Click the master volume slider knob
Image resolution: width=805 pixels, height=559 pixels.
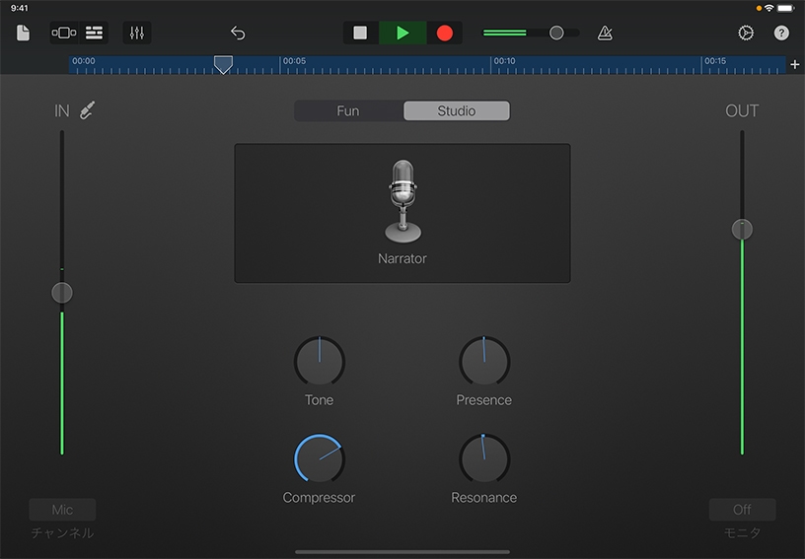556,33
